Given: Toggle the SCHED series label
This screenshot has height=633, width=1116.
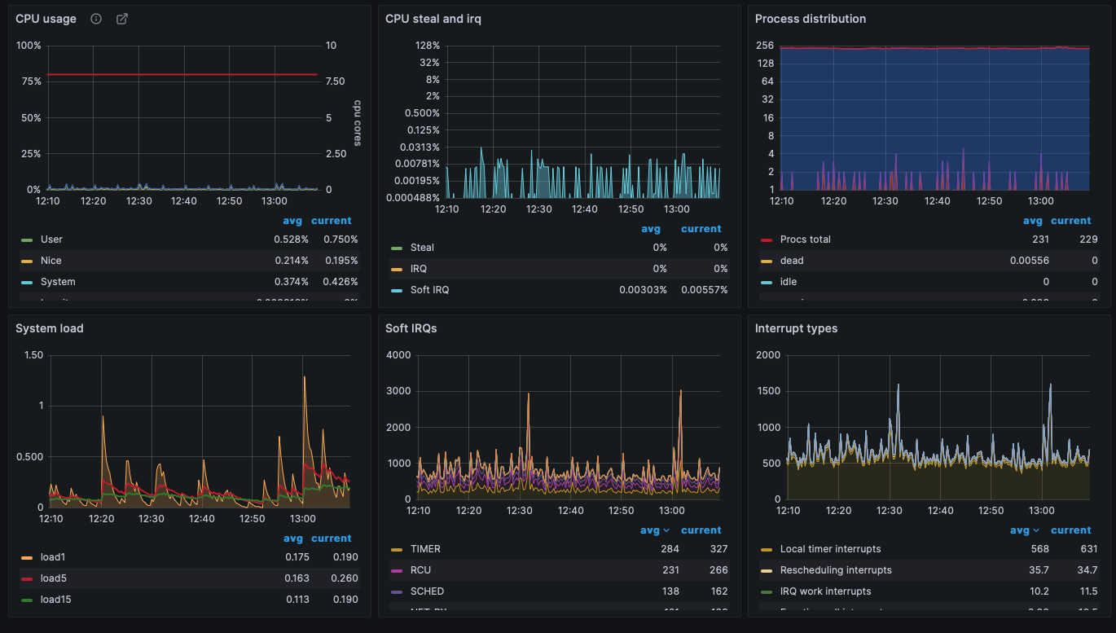Looking at the screenshot, I should (427, 591).
